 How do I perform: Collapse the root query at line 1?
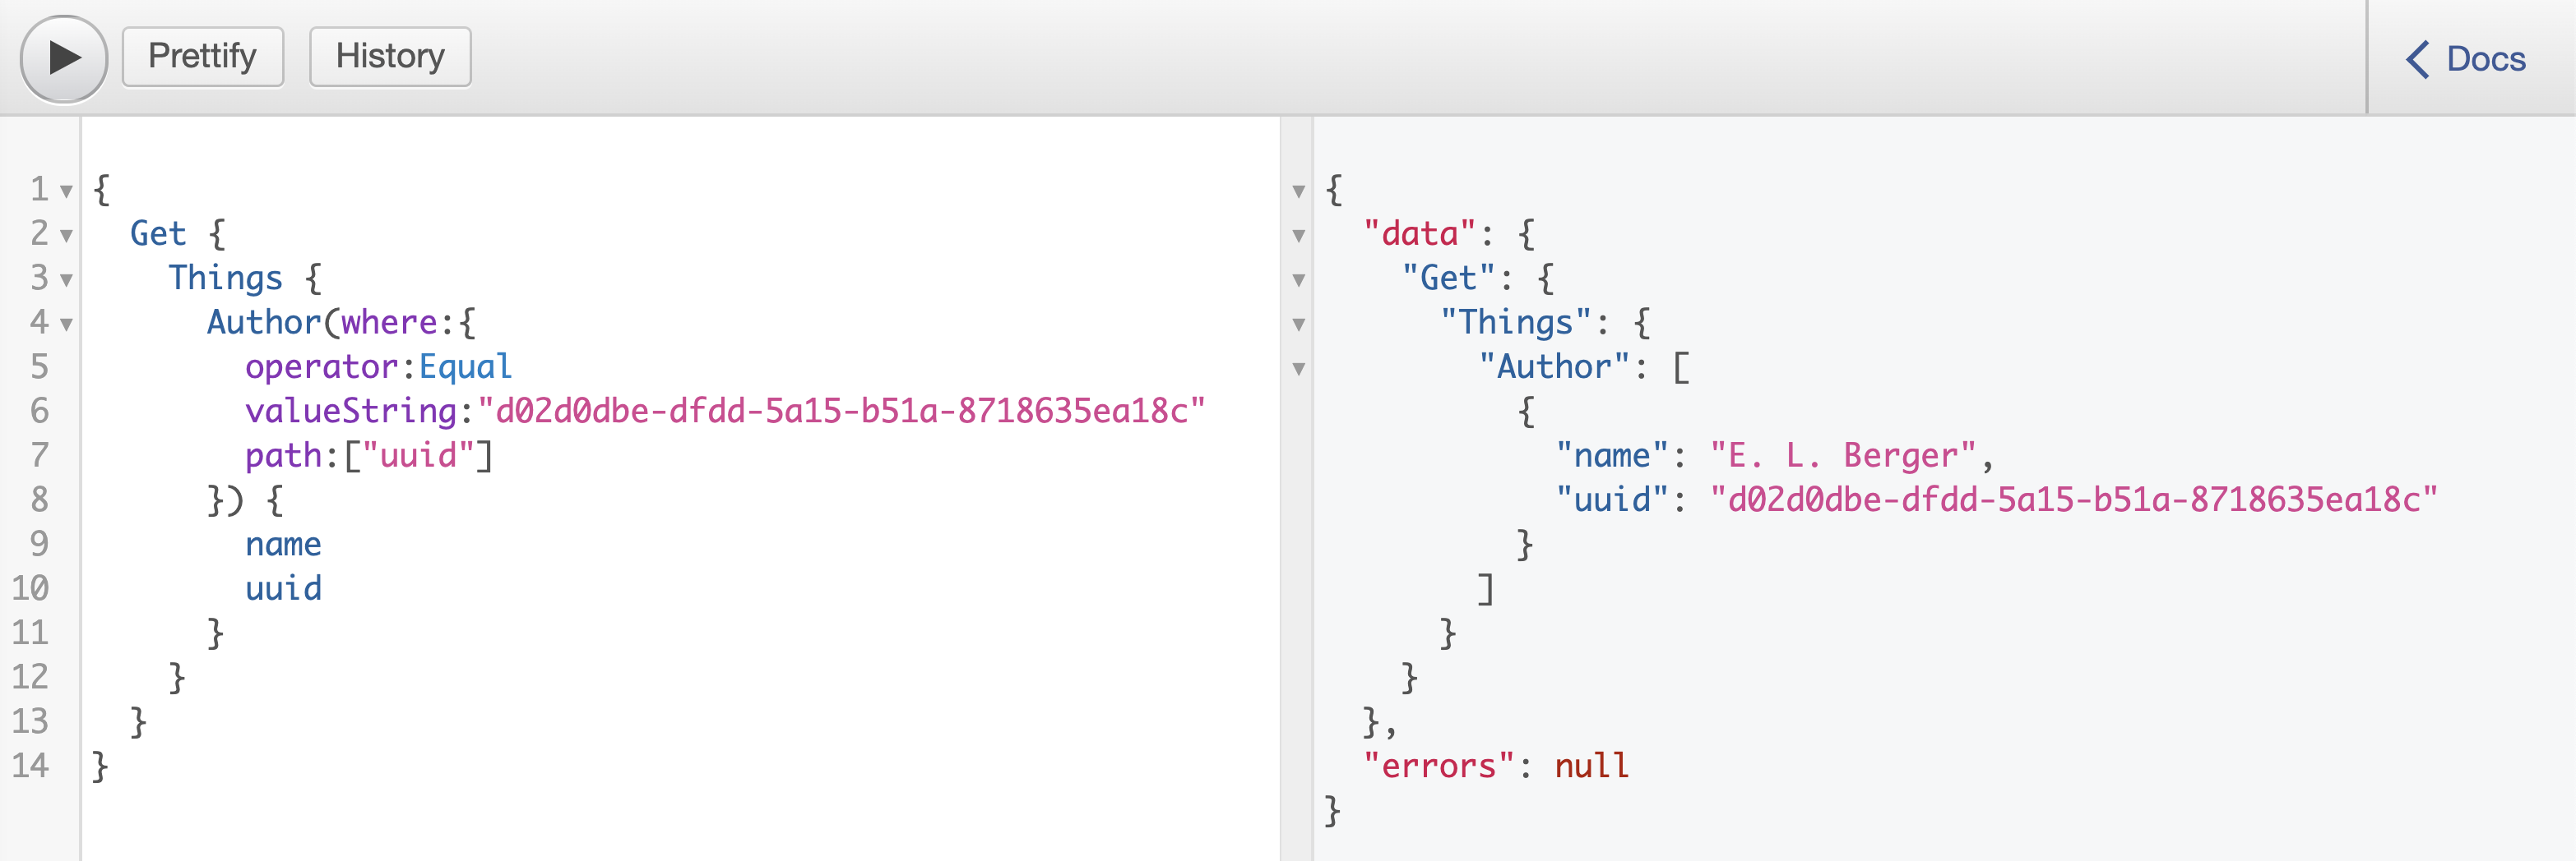[66, 189]
